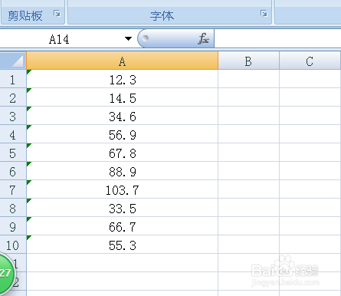
Task: Select column A header
Action: tap(122, 61)
